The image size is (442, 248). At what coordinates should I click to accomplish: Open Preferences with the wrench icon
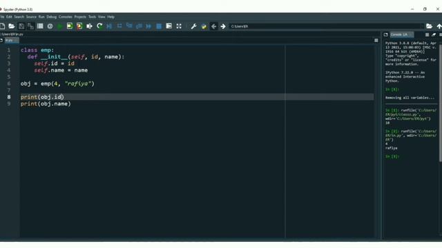(x=193, y=26)
